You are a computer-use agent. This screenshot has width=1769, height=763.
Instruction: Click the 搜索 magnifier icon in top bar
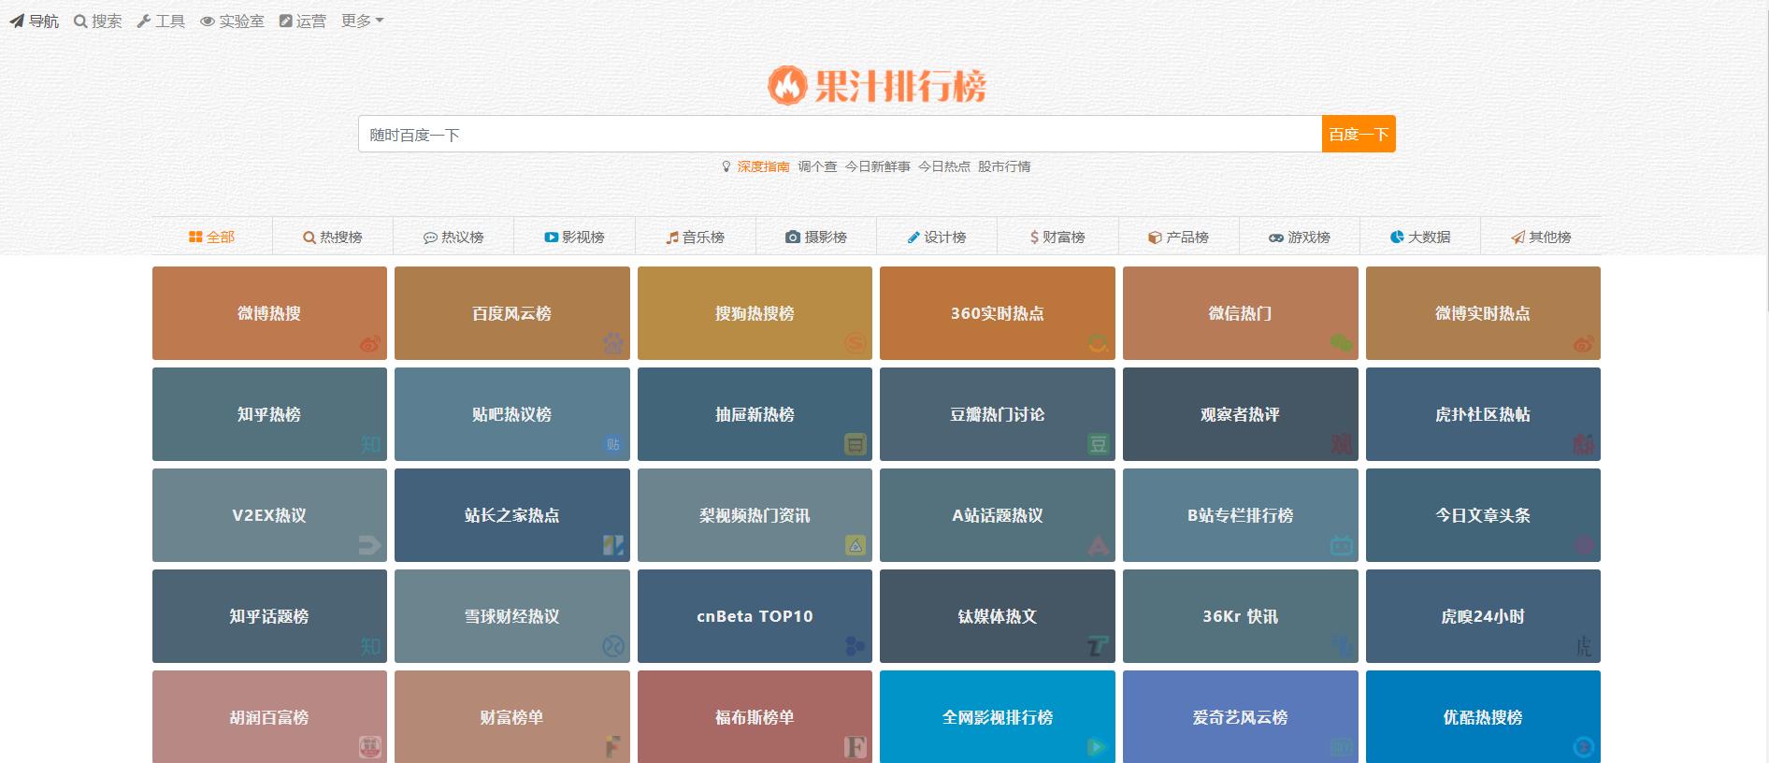(x=80, y=21)
